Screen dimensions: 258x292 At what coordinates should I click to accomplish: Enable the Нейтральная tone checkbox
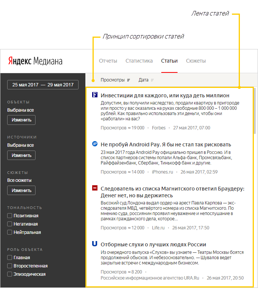click(x=9, y=232)
